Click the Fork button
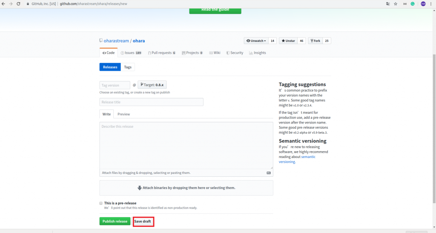The width and height of the screenshot is (436, 233). pos(316,41)
